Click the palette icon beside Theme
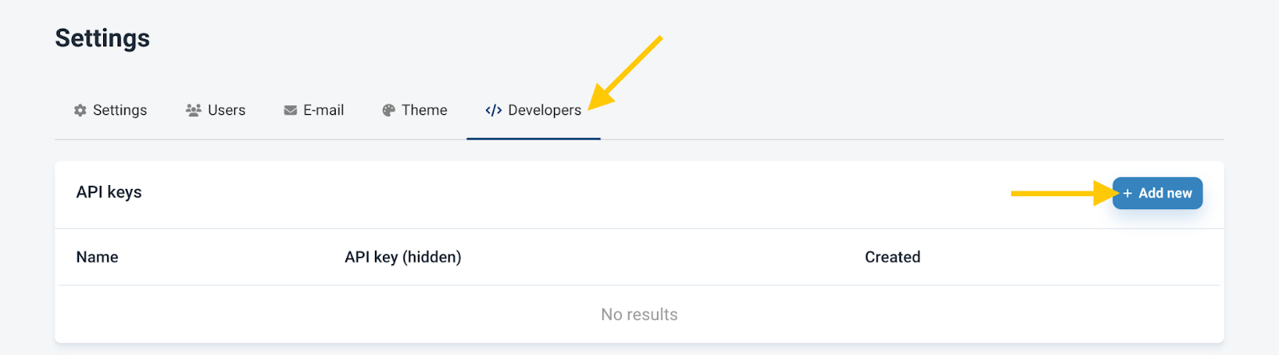This screenshot has height=355, width=1279. (x=388, y=110)
